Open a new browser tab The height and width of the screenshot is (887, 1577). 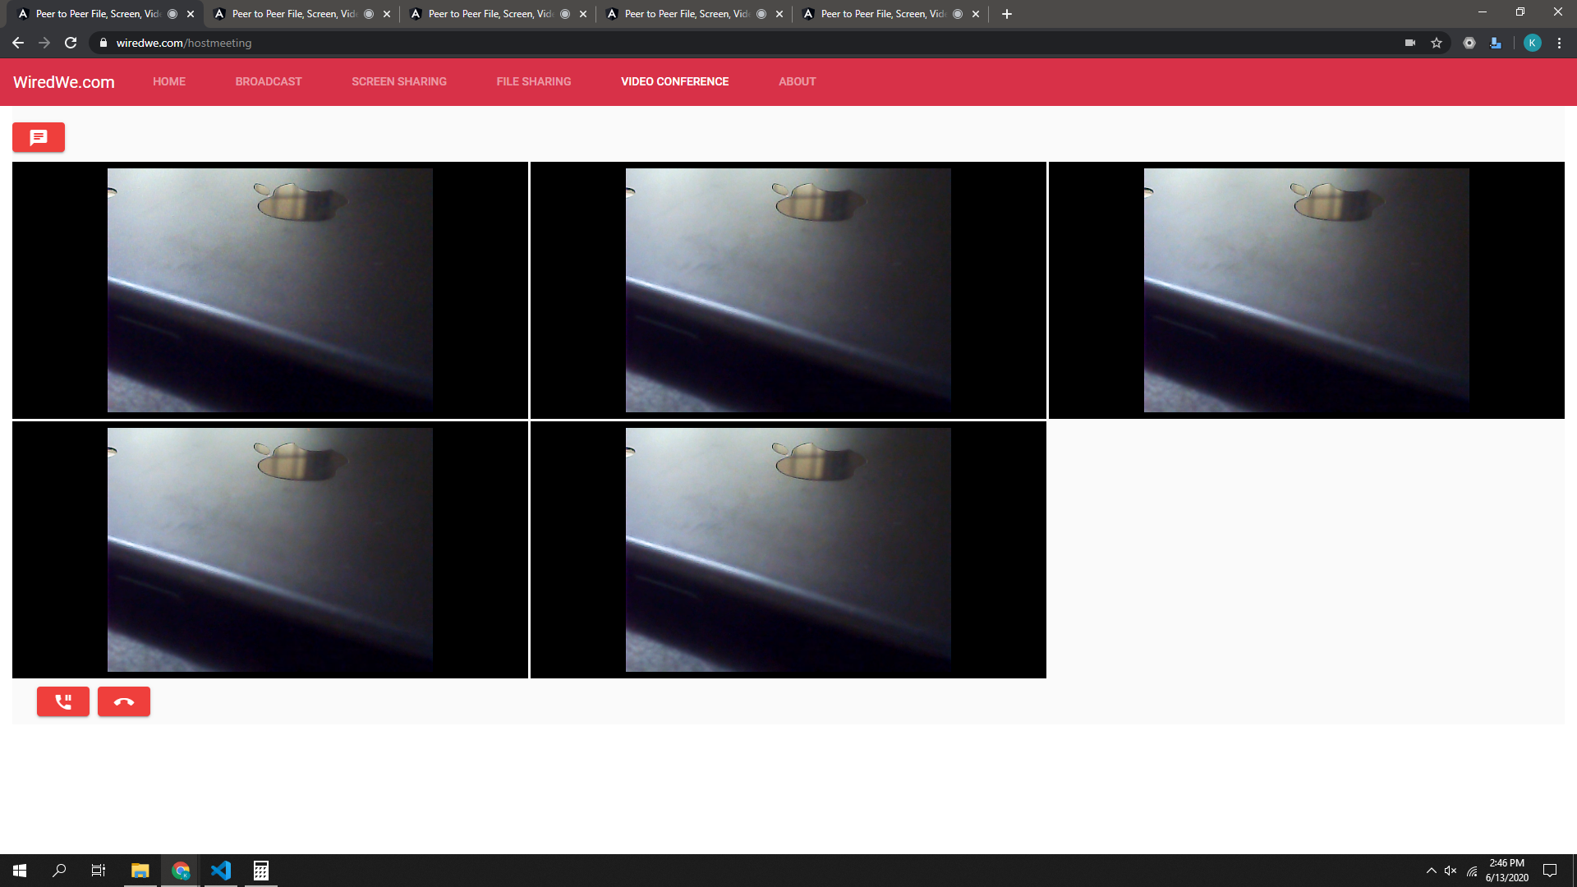(1007, 14)
